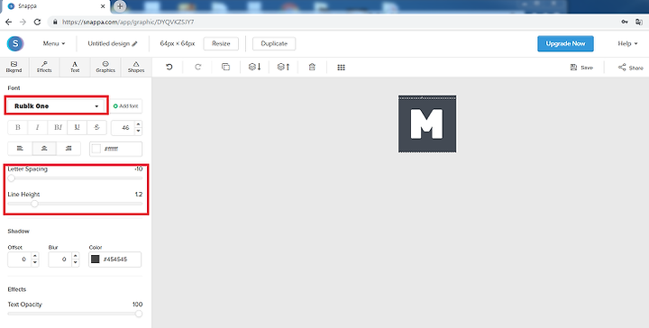This screenshot has width=649, height=328.
Task: Go back in browser
Action: coord(9,22)
